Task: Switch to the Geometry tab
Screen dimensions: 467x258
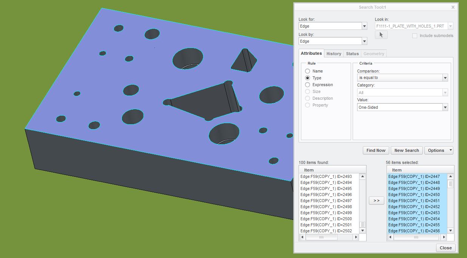Action: click(374, 54)
